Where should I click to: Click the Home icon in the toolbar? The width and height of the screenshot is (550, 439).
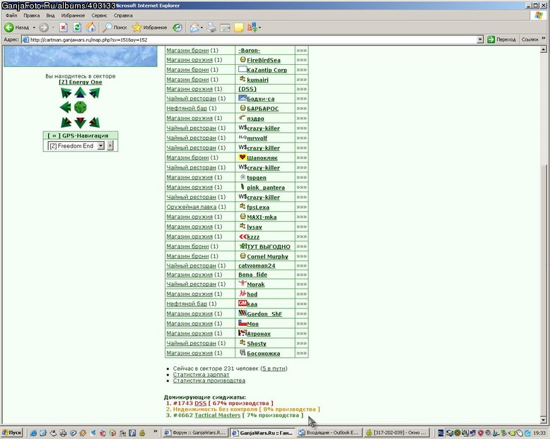pos(91,28)
